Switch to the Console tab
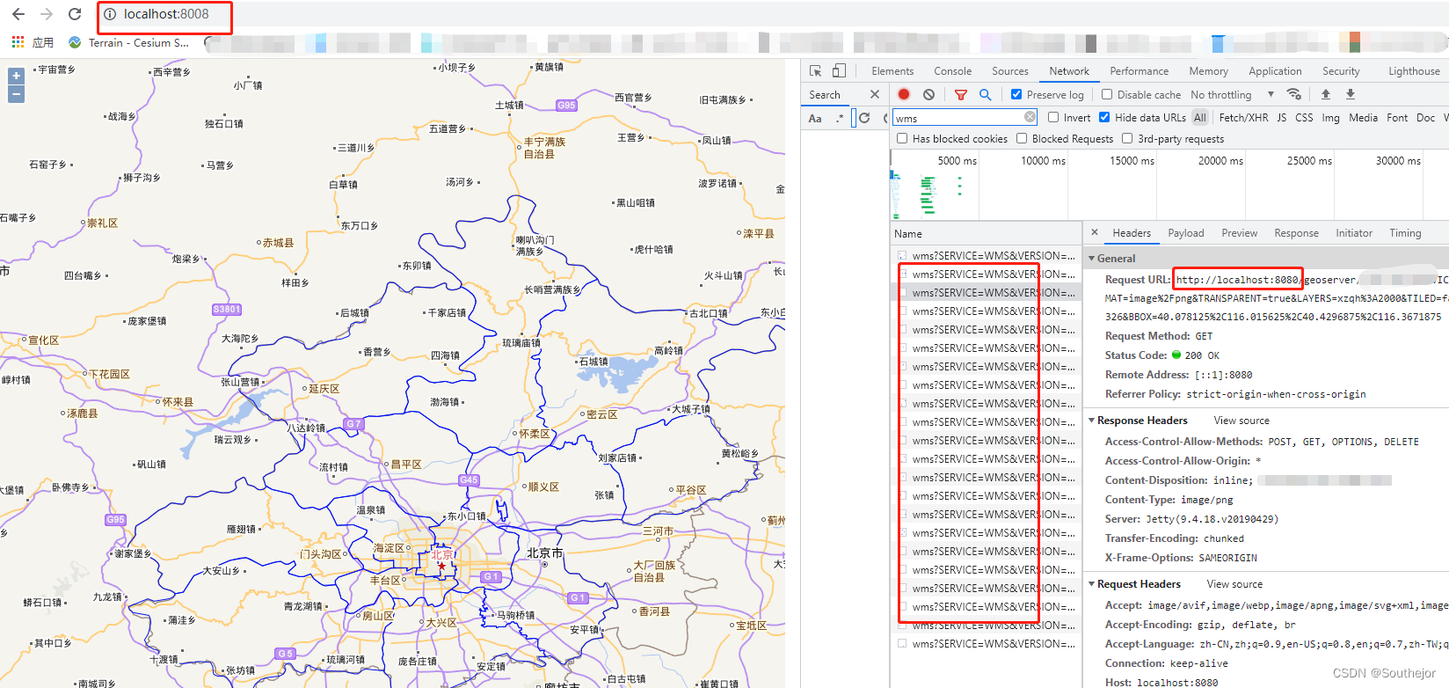This screenshot has height=688, width=1449. [x=952, y=71]
